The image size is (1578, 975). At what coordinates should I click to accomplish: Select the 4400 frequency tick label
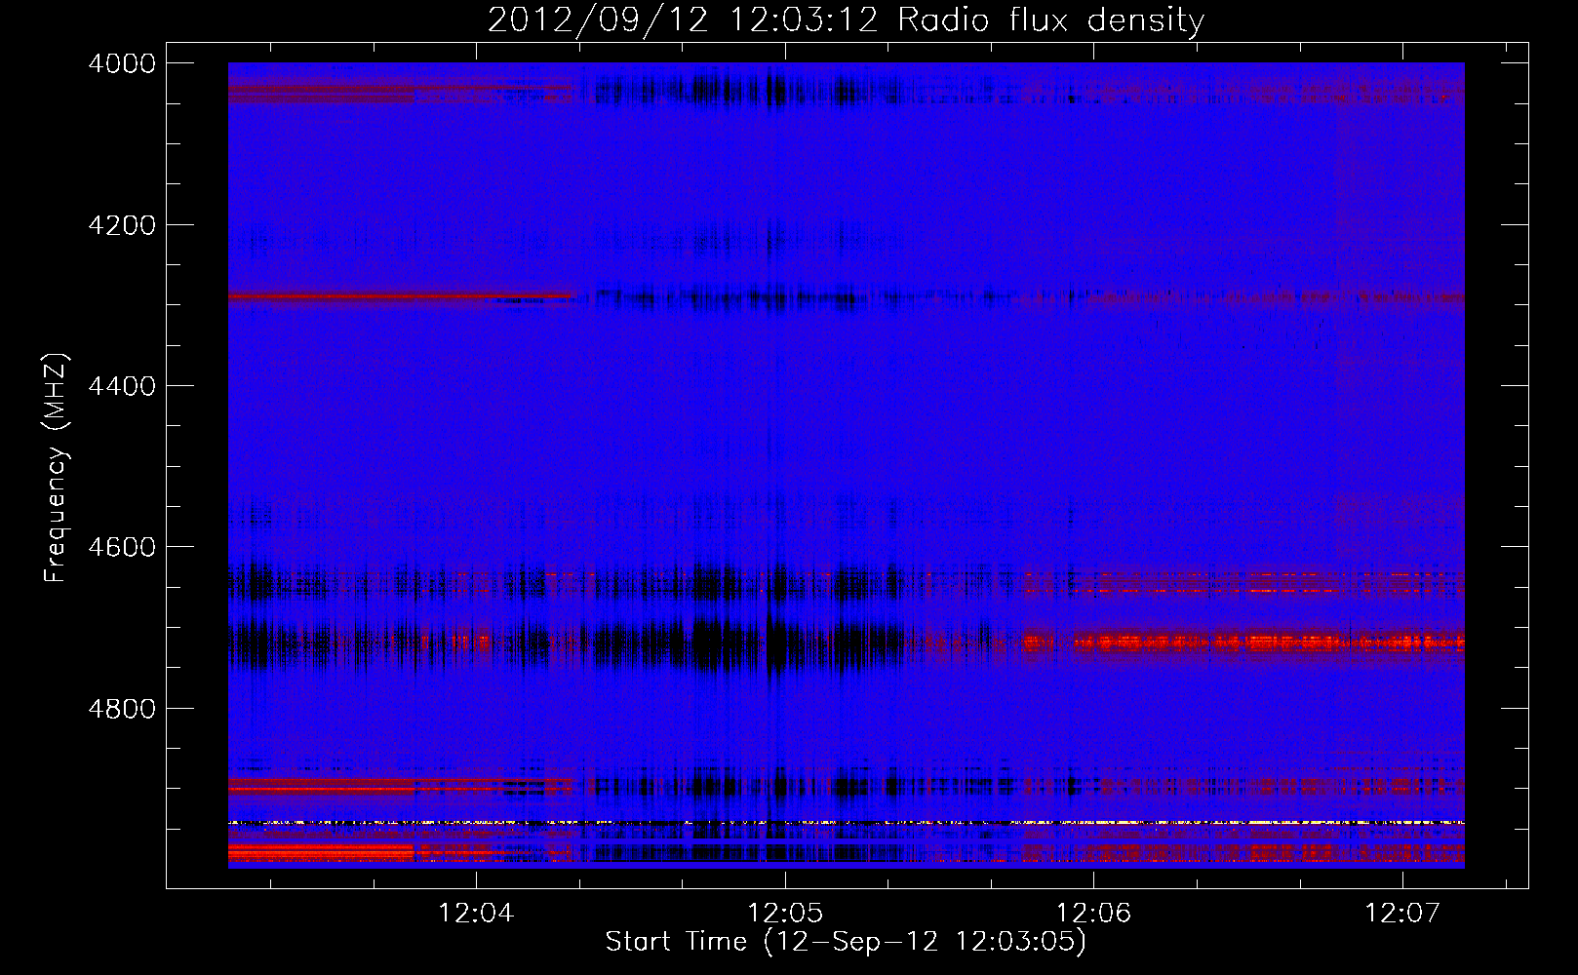(x=122, y=386)
